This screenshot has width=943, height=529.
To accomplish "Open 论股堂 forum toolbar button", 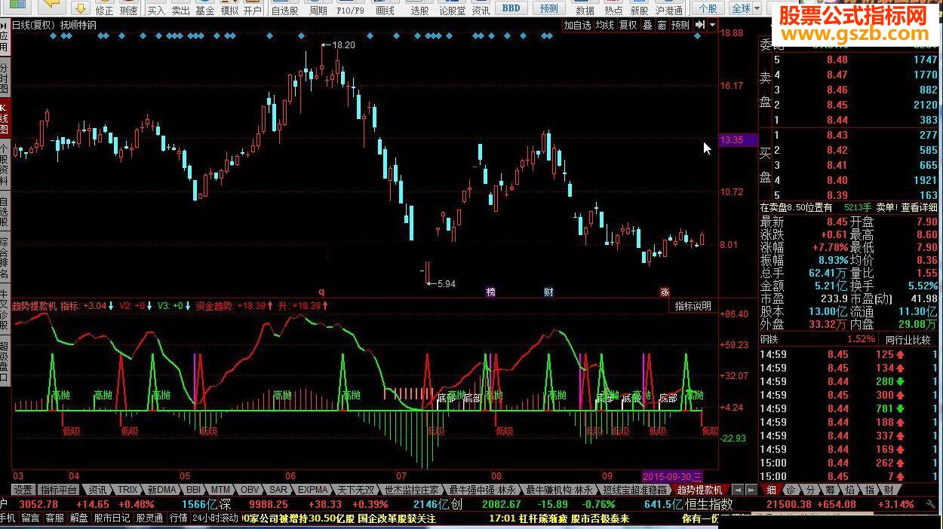I will [x=452, y=11].
